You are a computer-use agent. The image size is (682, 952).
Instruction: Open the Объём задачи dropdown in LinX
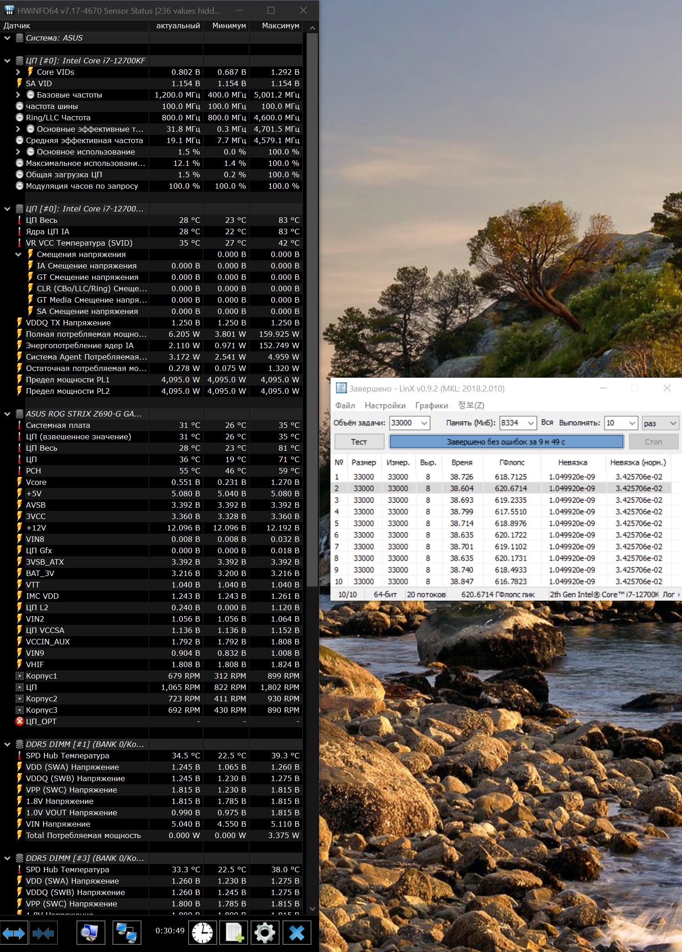click(x=424, y=423)
